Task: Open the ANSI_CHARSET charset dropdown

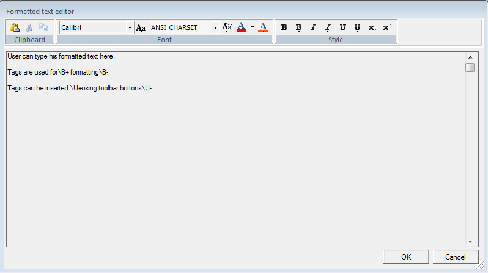Action: point(216,27)
